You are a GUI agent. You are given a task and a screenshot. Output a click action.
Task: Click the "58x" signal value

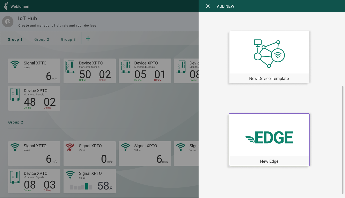coord(105,186)
